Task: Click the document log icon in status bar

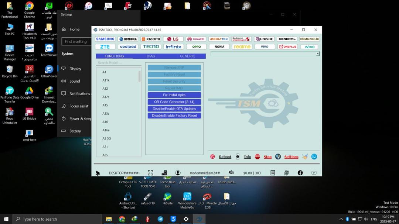Action: 273,173
